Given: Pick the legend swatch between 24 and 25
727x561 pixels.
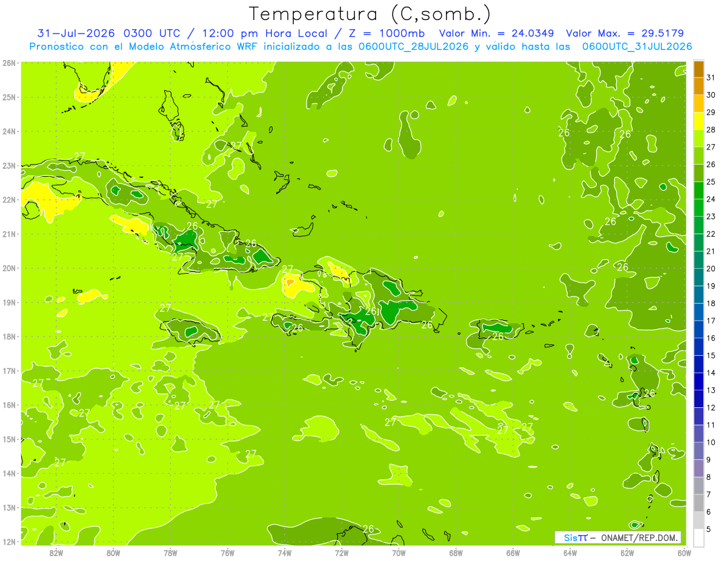Looking at the screenshot, I should point(699,190).
